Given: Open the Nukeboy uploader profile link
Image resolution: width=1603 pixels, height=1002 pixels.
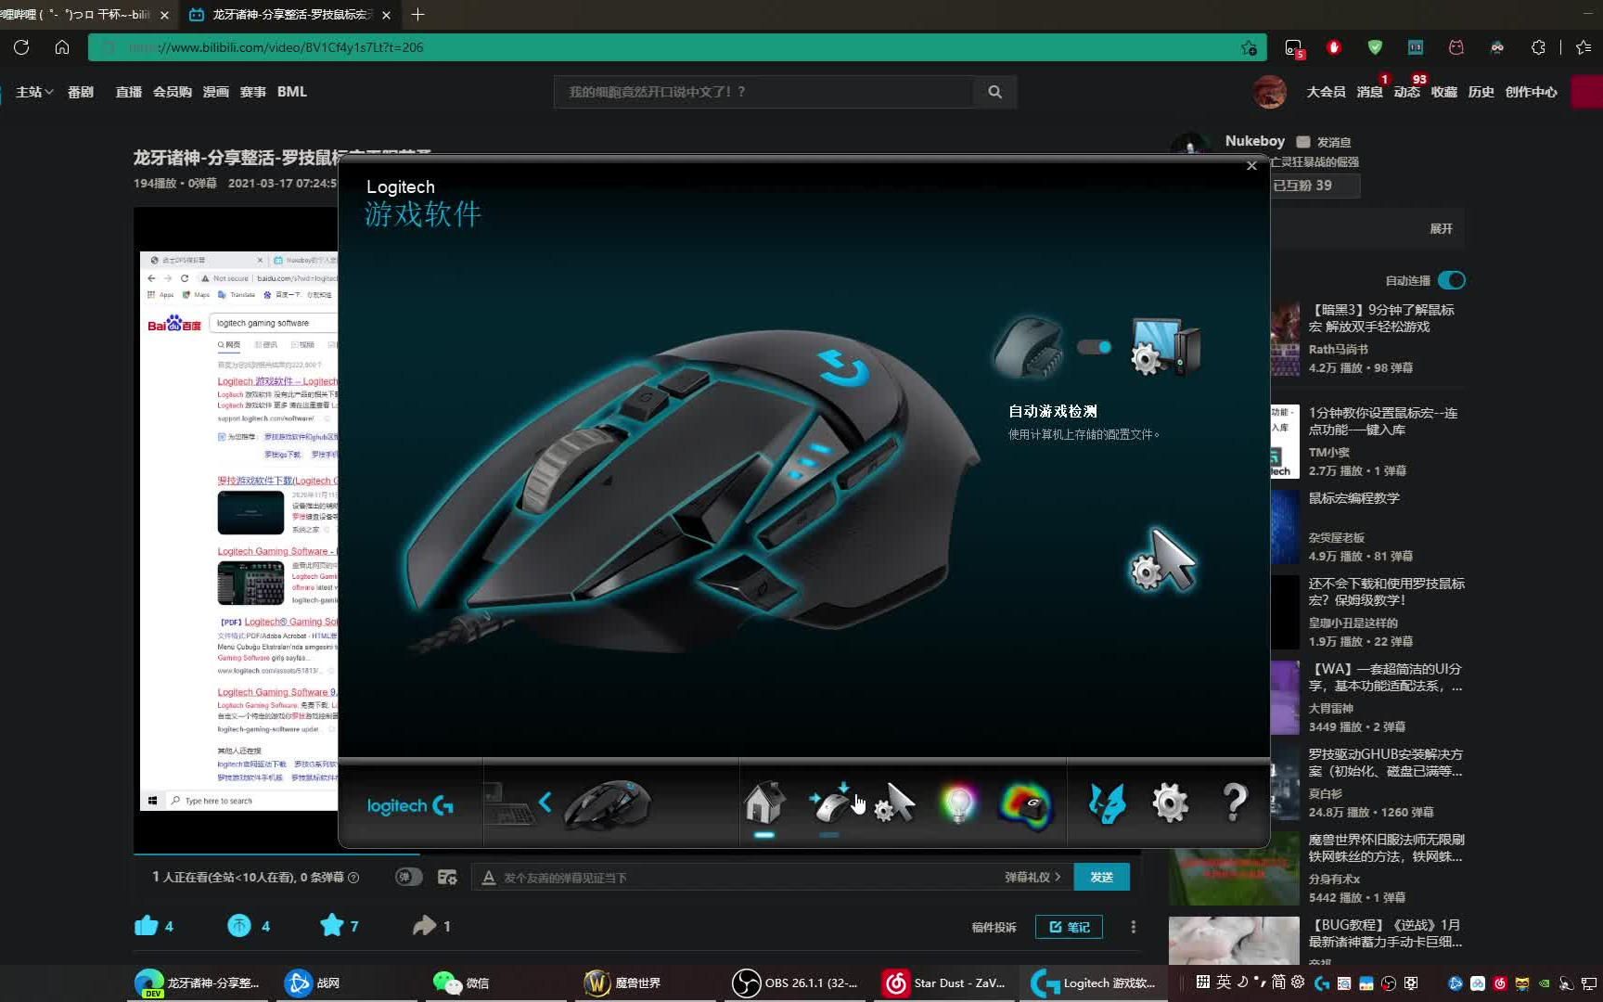Looking at the screenshot, I should 1254,141.
